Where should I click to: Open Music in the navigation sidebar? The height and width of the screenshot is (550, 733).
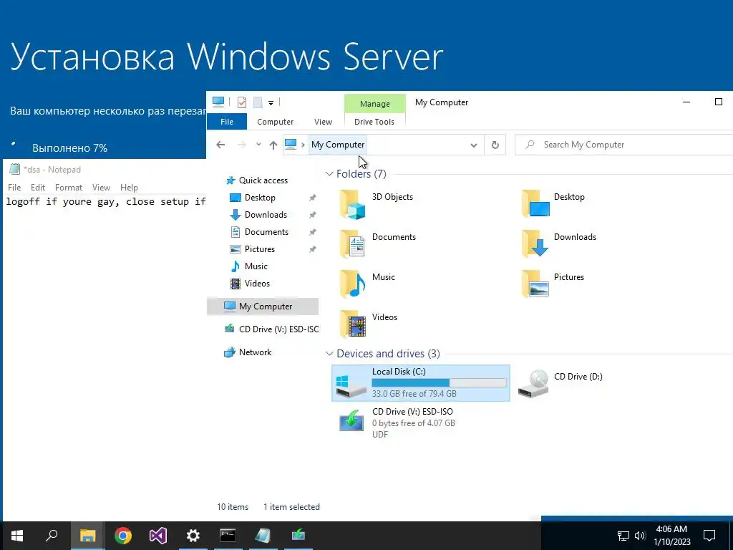[256, 266]
